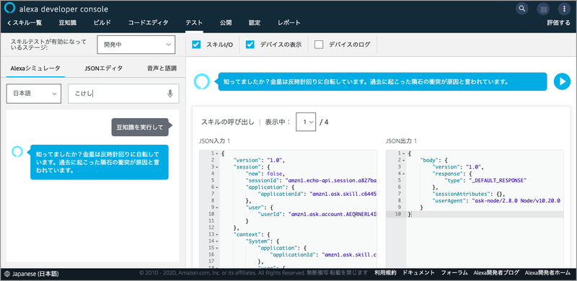The width and height of the screenshot is (577, 281).
Task: Toggle the デバイスの表示 checkbox
Action: [250, 45]
